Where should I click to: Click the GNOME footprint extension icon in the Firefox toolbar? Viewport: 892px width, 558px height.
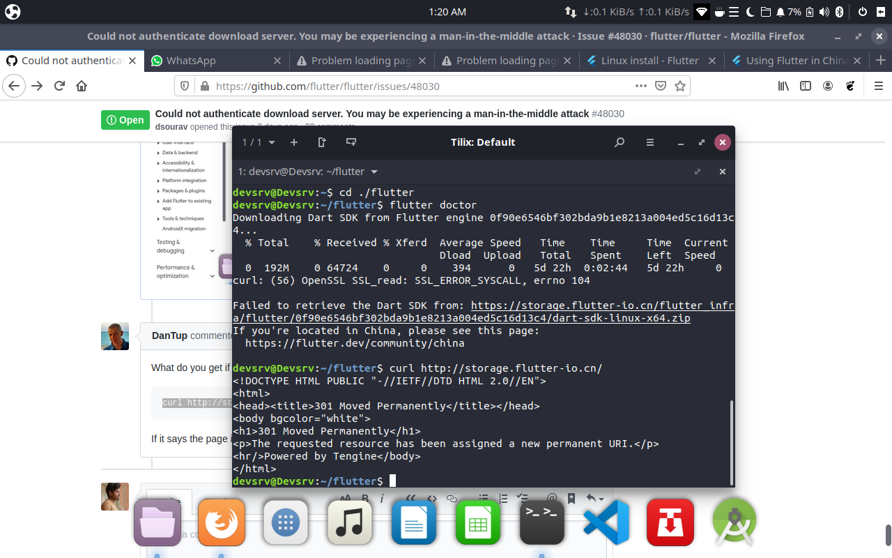(850, 86)
